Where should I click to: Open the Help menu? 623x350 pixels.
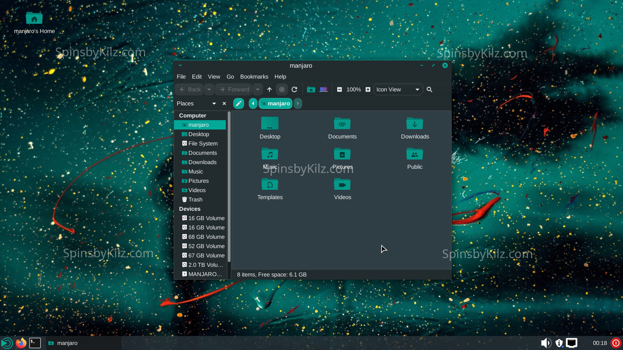click(280, 77)
